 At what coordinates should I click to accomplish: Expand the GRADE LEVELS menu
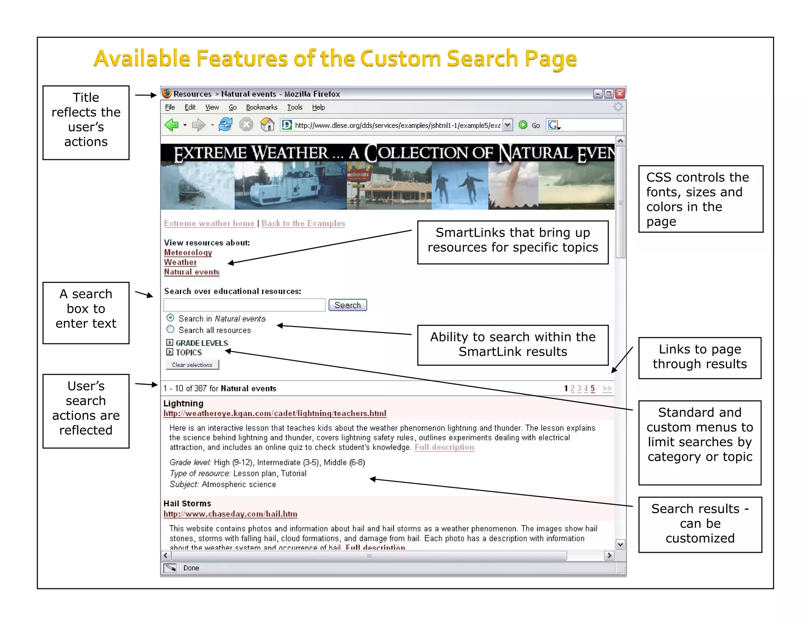169,343
